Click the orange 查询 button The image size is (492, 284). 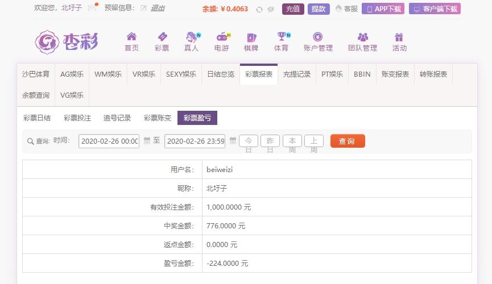(x=347, y=141)
